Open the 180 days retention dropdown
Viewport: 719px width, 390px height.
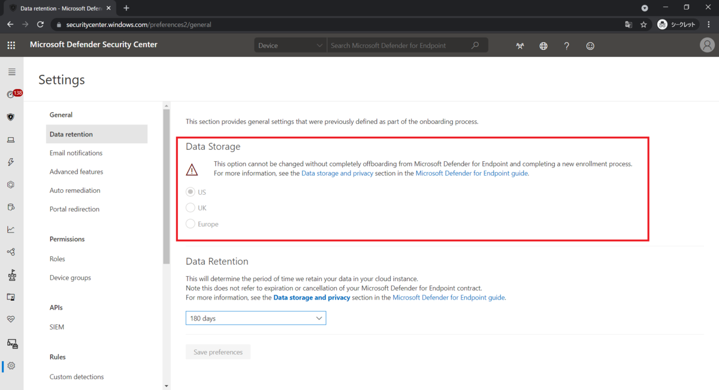tap(256, 318)
